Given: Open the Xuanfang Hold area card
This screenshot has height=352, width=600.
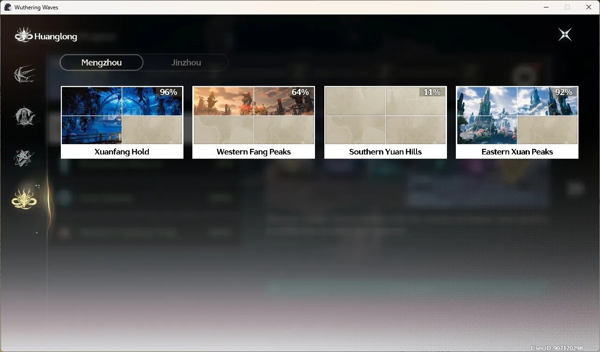Looking at the screenshot, I should pyautogui.click(x=122, y=123).
